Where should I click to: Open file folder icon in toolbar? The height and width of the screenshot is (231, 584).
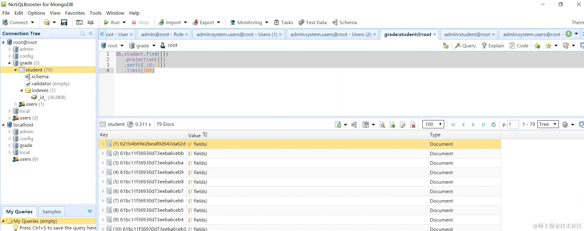coord(46,22)
